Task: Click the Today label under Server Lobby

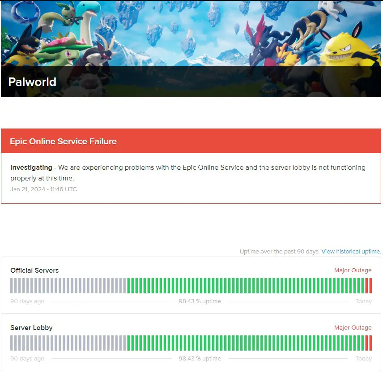Action: tap(363, 359)
